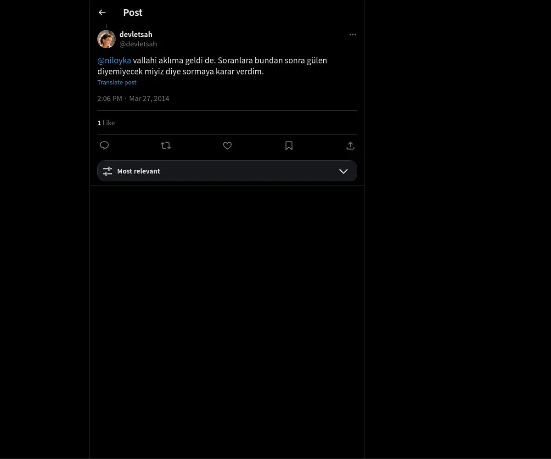Click the Post header title
Image resolution: width=551 pixels, height=459 pixels.
[x=133, y=12]
